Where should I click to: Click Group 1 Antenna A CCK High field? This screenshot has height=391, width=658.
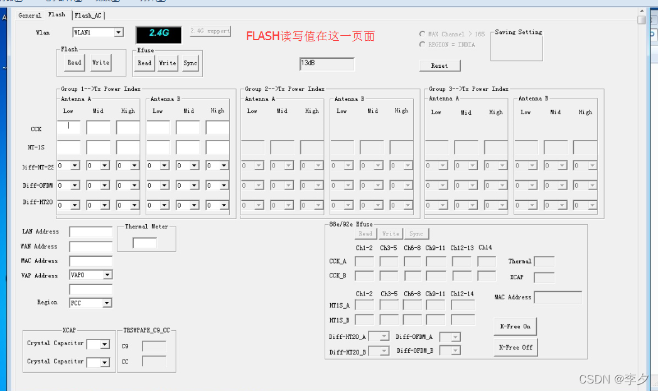click(x=128, y=127)
